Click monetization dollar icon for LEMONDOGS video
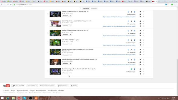 pos(132,21)
